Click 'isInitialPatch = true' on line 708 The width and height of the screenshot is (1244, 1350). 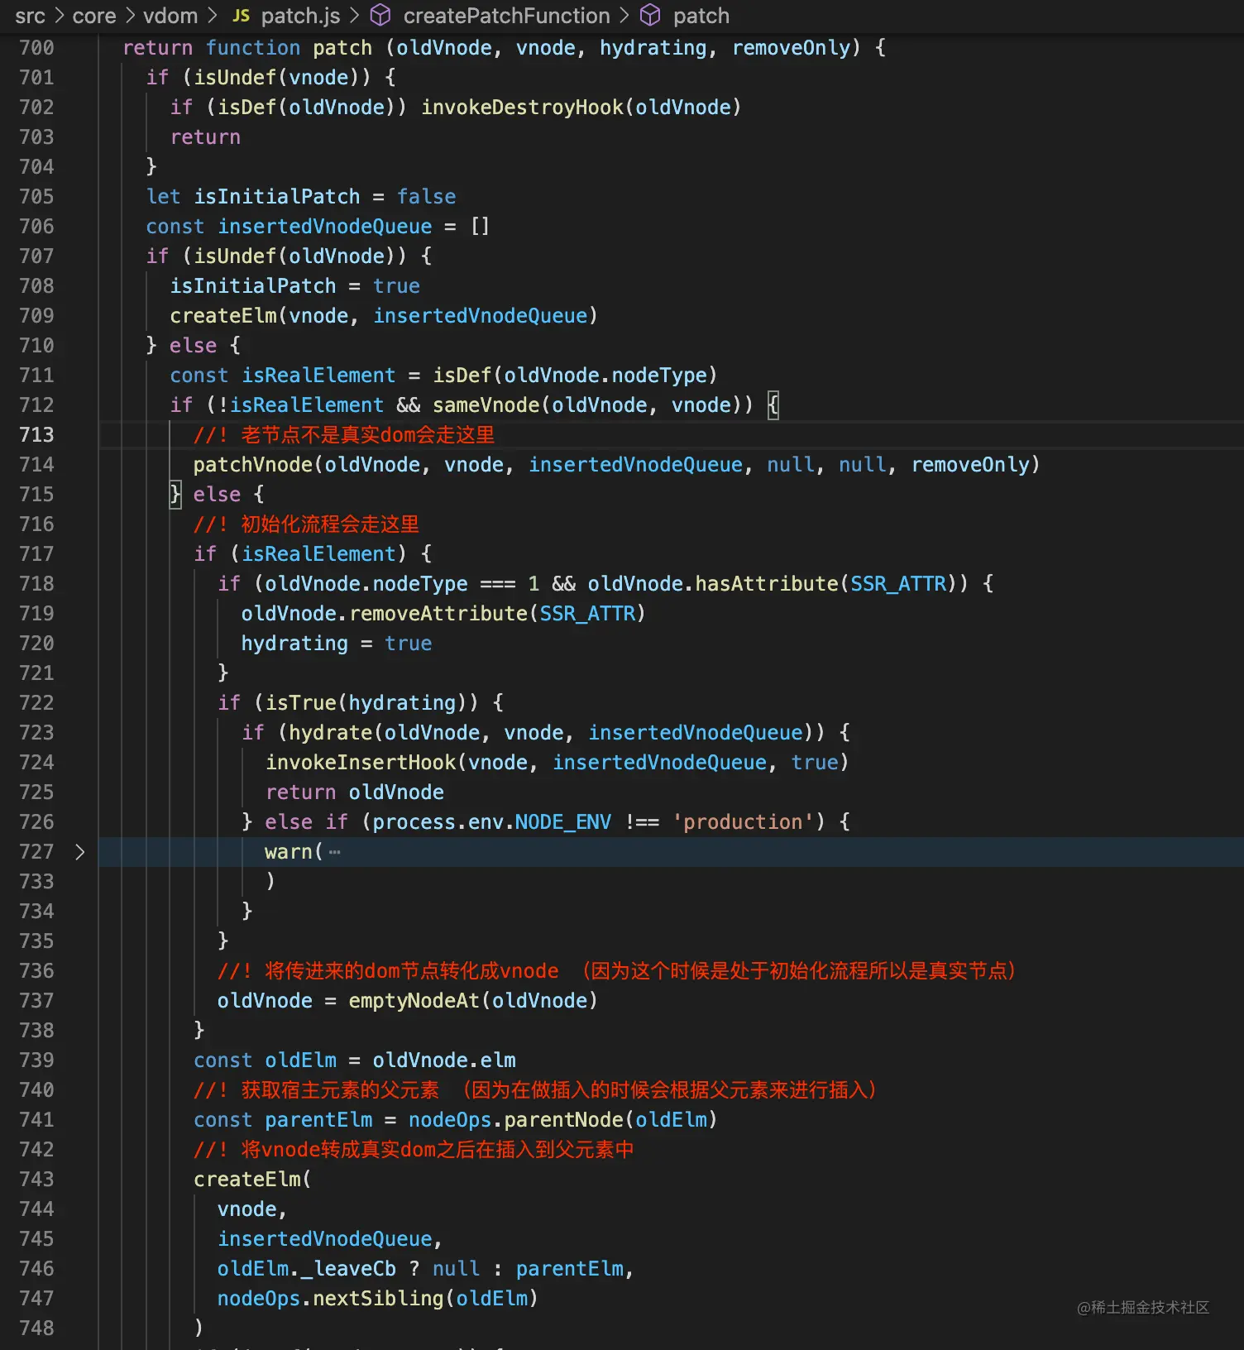(x=294, y=286)
